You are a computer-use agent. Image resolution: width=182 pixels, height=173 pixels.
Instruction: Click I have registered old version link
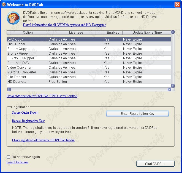43,140
